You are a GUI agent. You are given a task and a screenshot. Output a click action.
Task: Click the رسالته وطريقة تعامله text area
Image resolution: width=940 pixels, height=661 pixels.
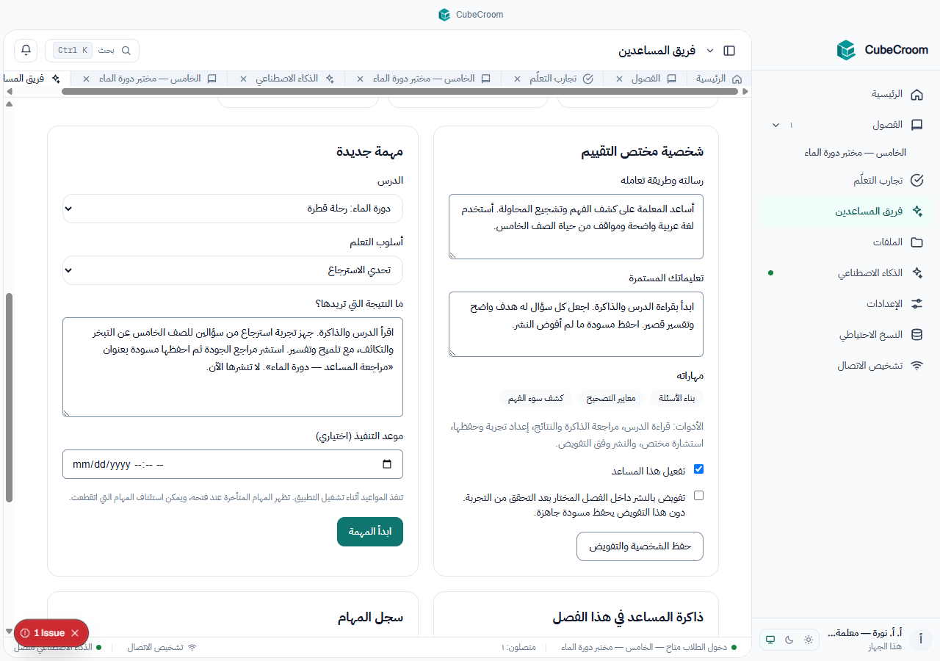tap(576, 226)
